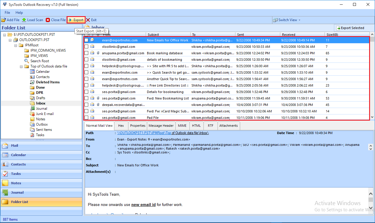
Task: Click the Add File toolbar icon
Action: (10, 20)
